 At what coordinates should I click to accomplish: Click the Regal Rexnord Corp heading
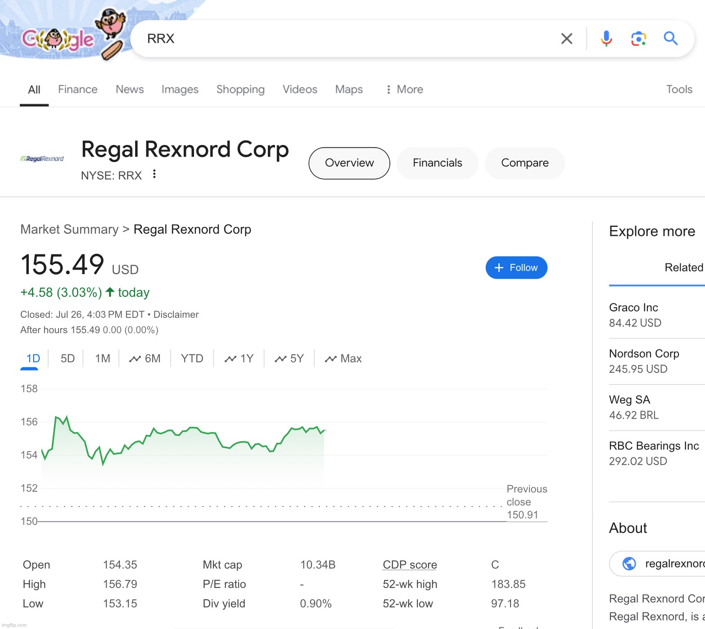[x=185, y=149]
